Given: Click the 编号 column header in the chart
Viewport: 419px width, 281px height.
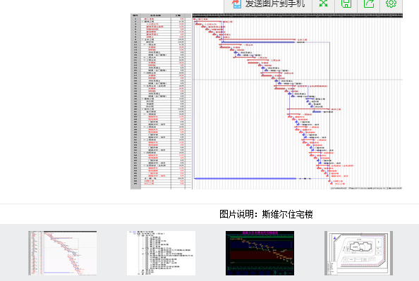Looking at the screenshot, I should point(135,15).
